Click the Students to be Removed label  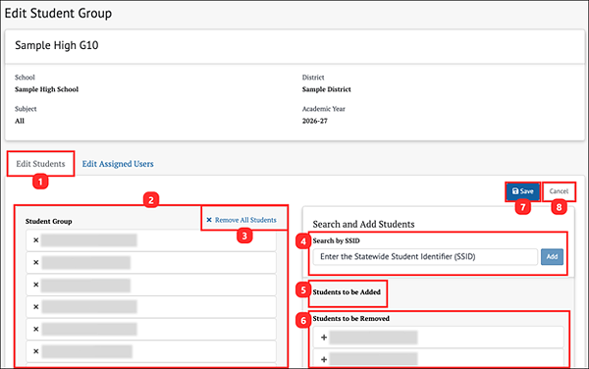click(350, 318)
